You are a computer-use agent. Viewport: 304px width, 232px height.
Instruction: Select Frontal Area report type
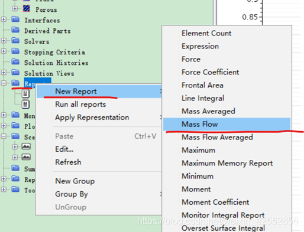pos(227,85)
